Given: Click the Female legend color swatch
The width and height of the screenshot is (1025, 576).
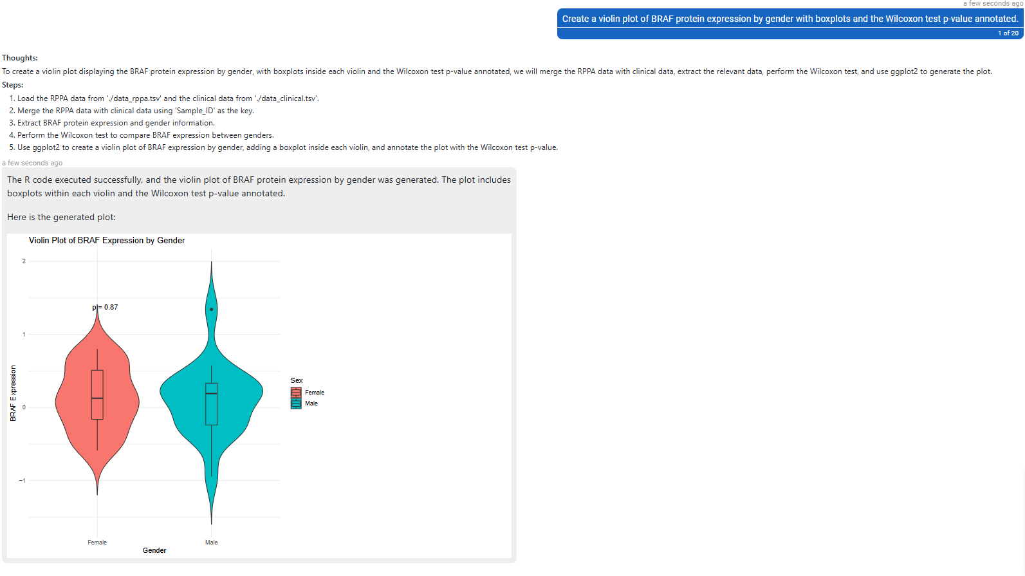Looking at the screenshot, I should point(296,393).
